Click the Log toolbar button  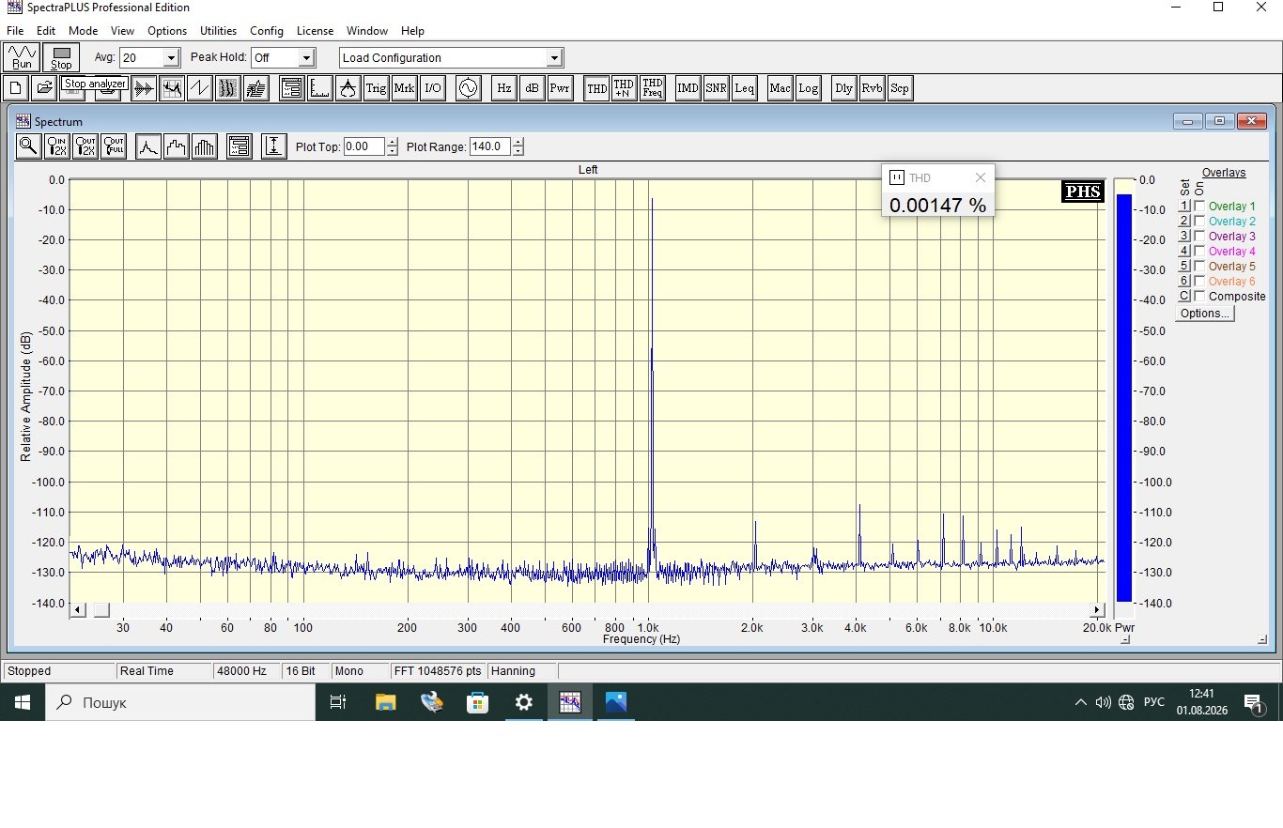point(808,88)
